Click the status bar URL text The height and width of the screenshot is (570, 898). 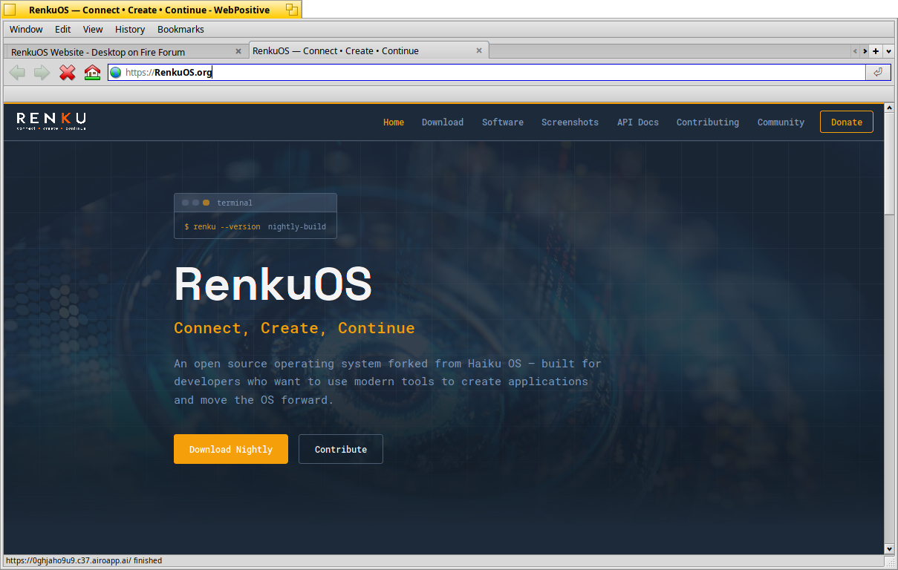84,561
